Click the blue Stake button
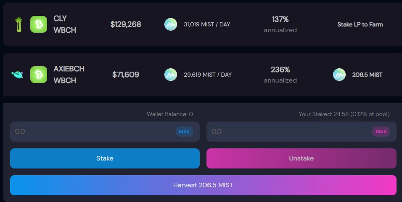Viewport: 402px width, 202px height. tap(105, 158)
